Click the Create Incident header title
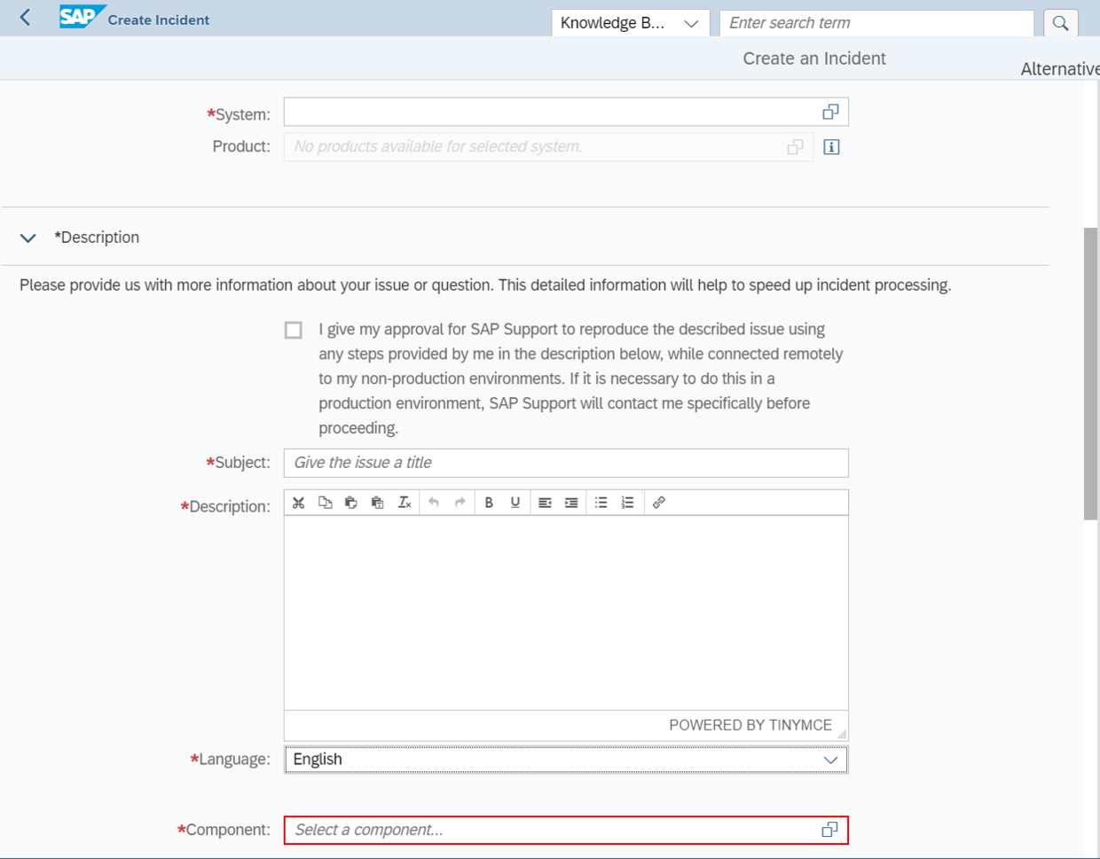 click(159, 20)
